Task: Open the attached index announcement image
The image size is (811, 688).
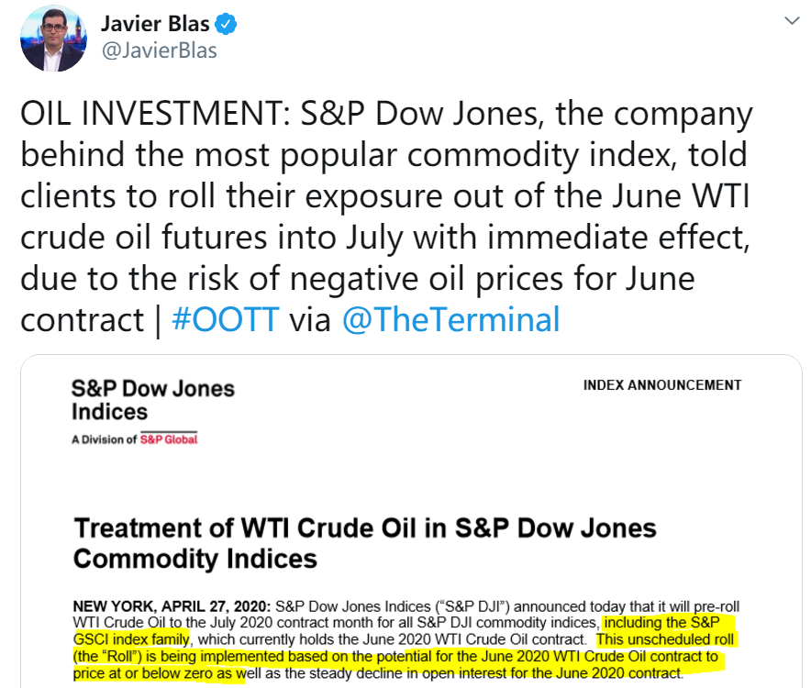Action: [x=411, y=521]
